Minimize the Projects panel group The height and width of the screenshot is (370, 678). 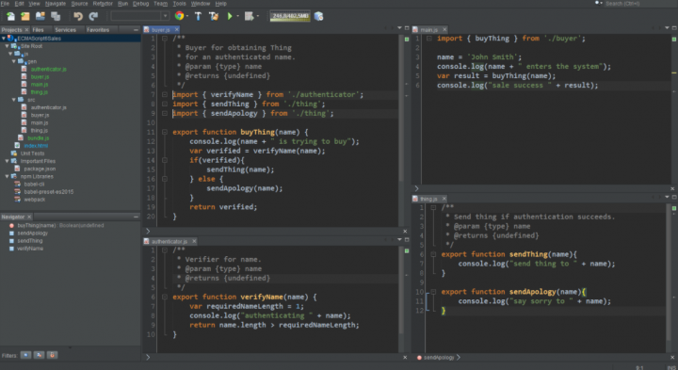136,30
